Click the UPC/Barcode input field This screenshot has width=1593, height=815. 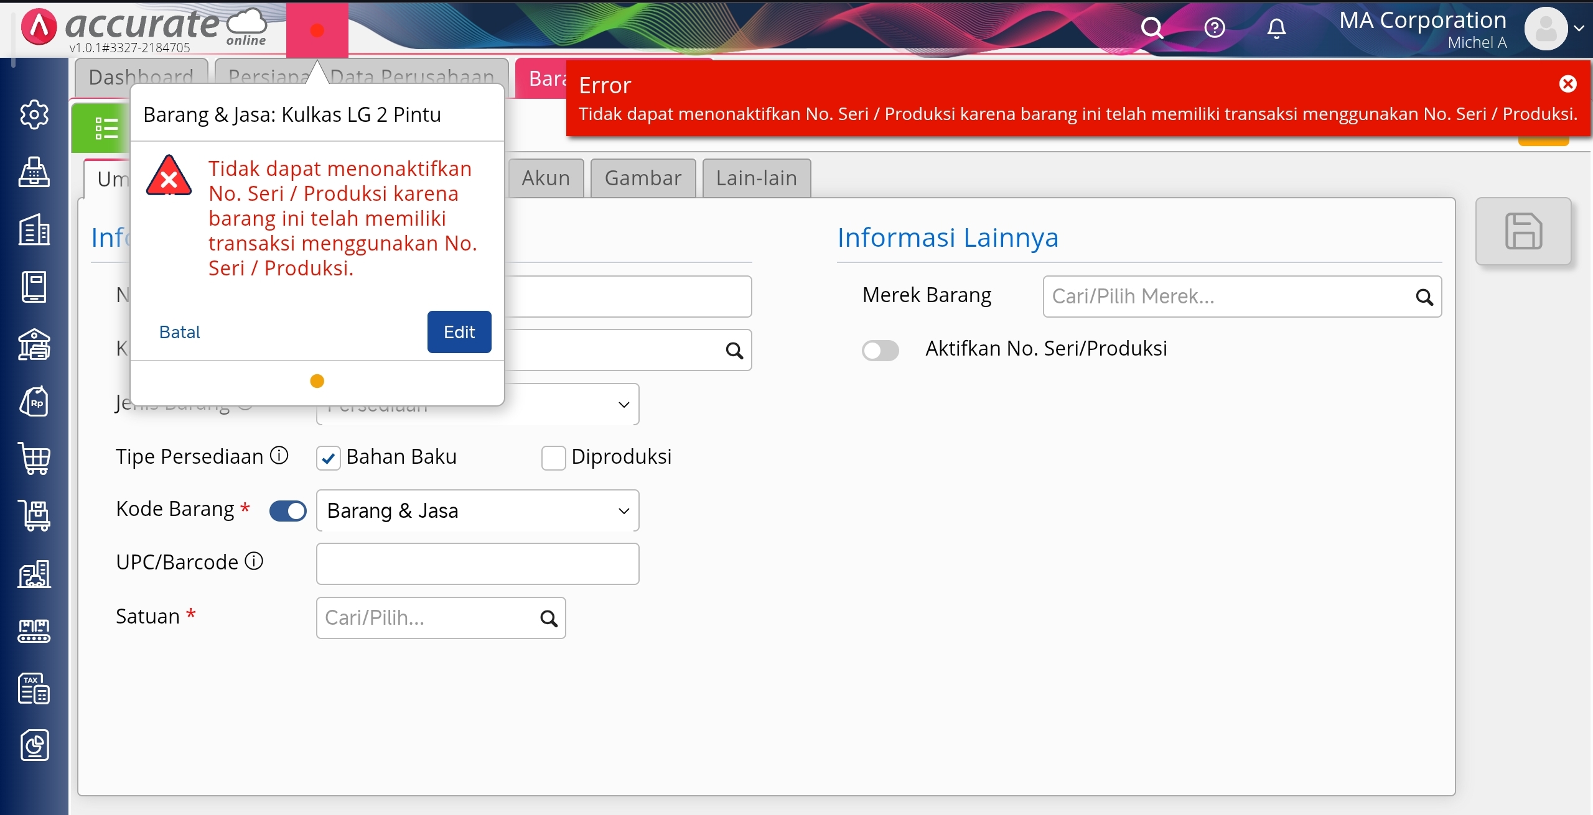click(x=477, y=564)
